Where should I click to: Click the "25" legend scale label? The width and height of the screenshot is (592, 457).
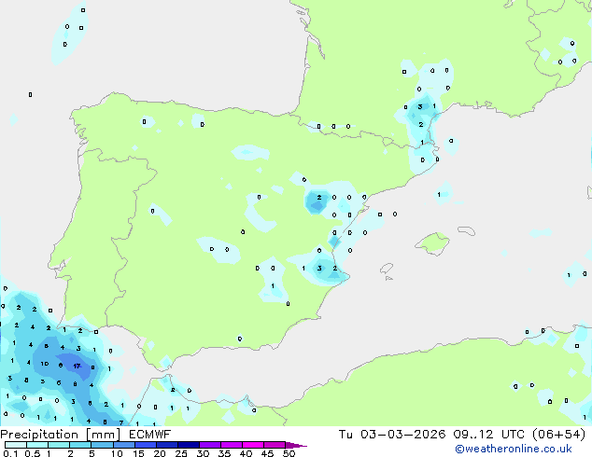coord(181,453)
